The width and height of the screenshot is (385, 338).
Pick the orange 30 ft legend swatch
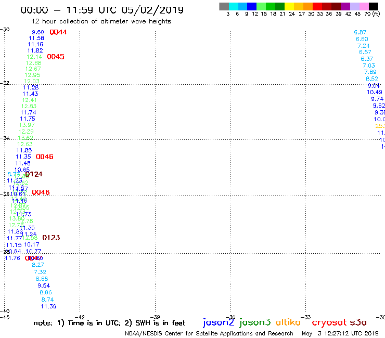tap(308, 6)
